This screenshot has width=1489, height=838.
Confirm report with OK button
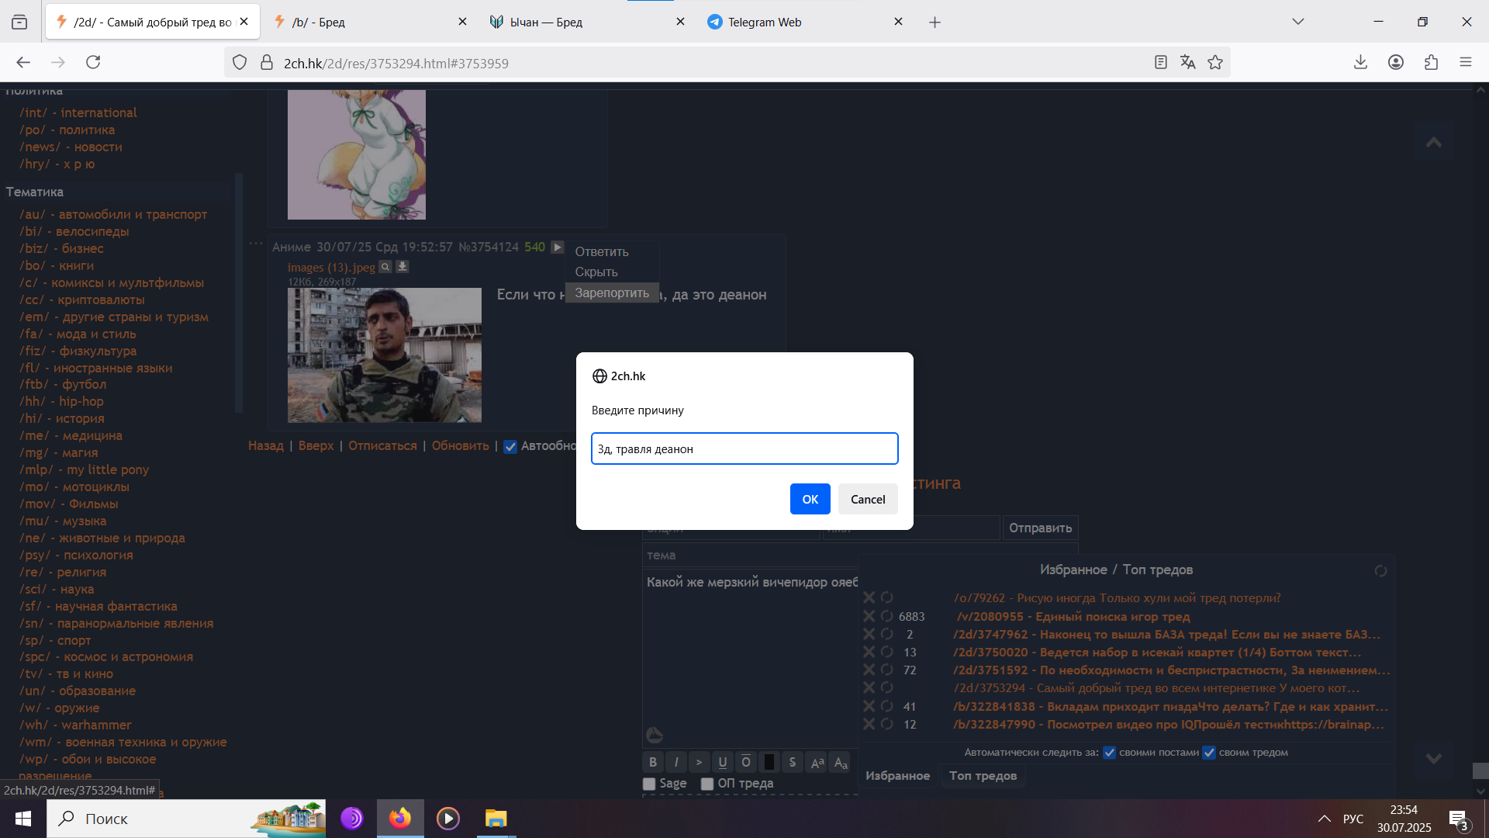810,499
